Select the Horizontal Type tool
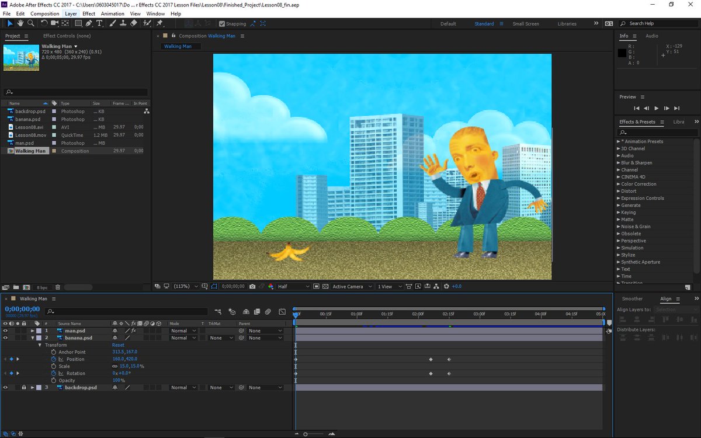This screenshot has height=438, width=701. (x=99, y=23)
